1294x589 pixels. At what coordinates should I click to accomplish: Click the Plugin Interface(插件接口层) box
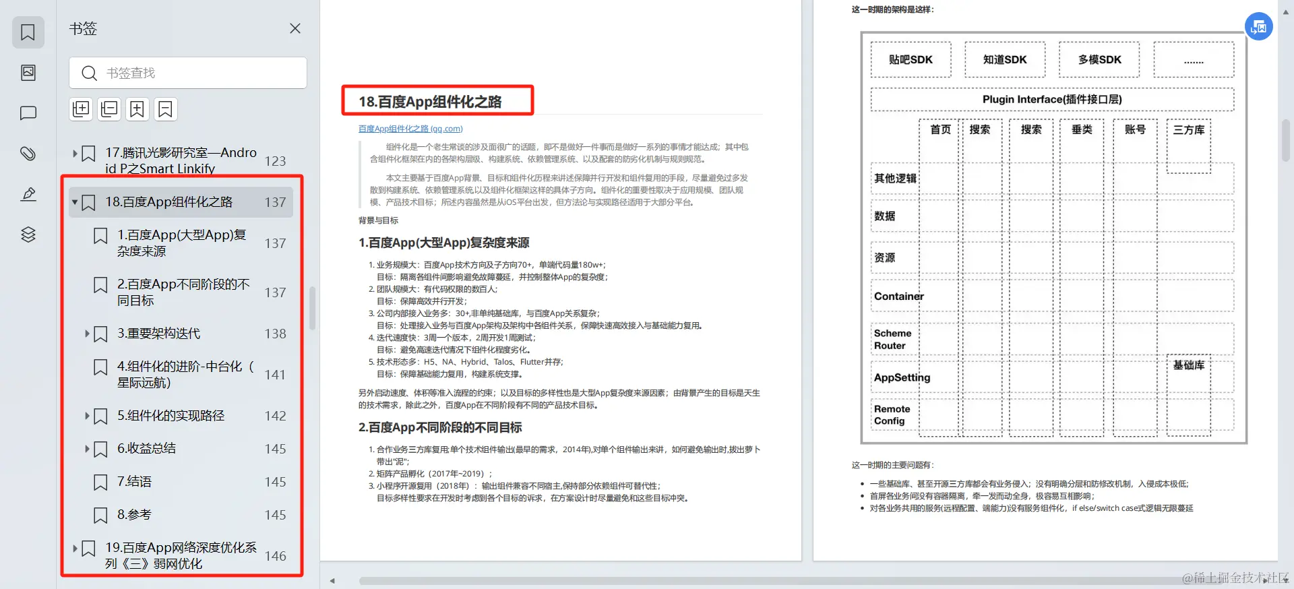(x=1052, y=100)
